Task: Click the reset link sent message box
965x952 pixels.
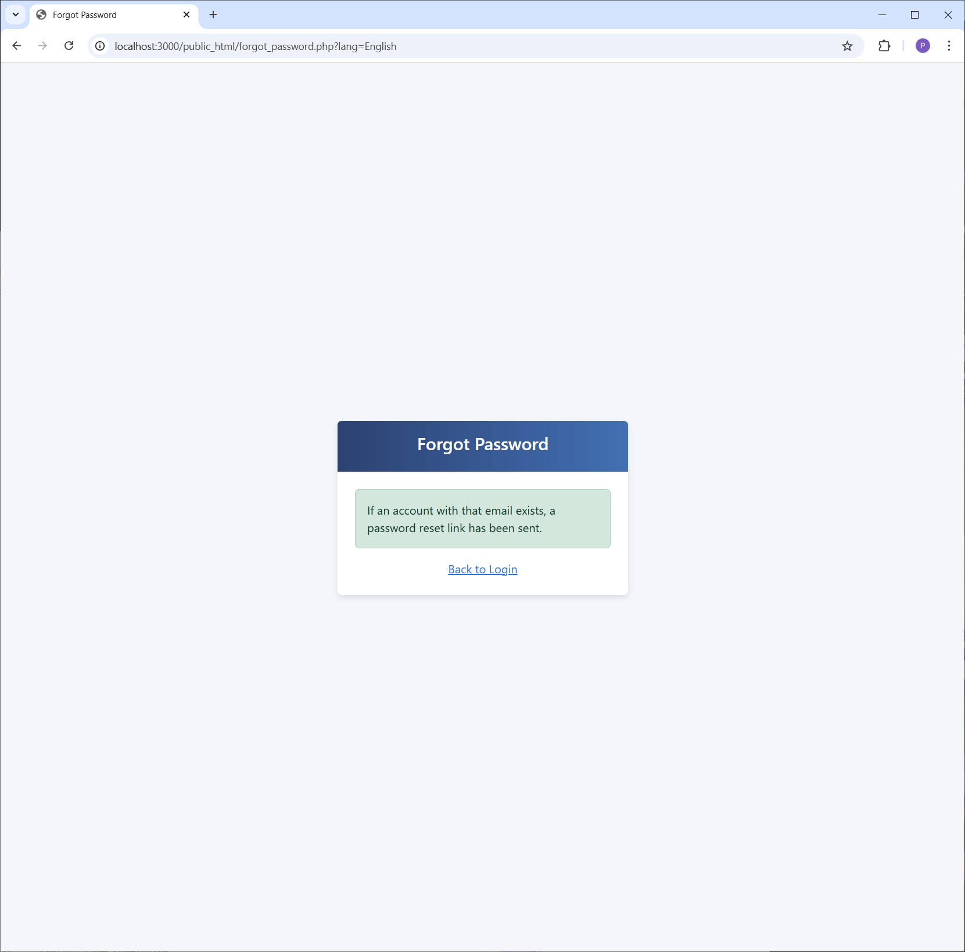Action: (x=482, y=519)
